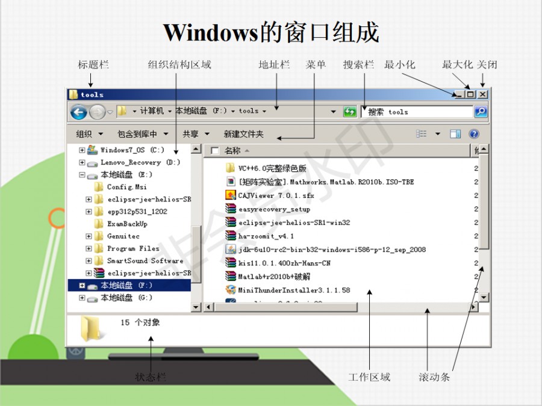542x406 pixels.
Task: Click the Back navigation arrow button
Action: tap(78, 112)
